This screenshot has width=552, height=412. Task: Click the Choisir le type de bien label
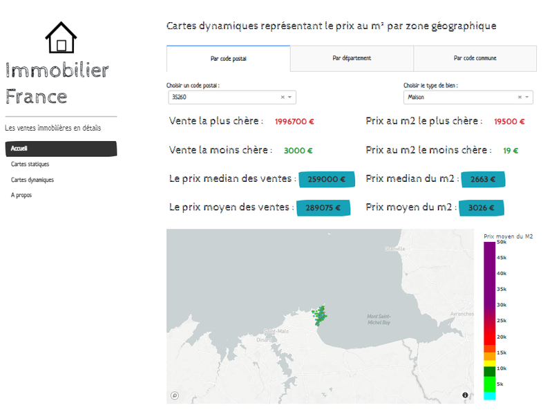click(430, 85)
